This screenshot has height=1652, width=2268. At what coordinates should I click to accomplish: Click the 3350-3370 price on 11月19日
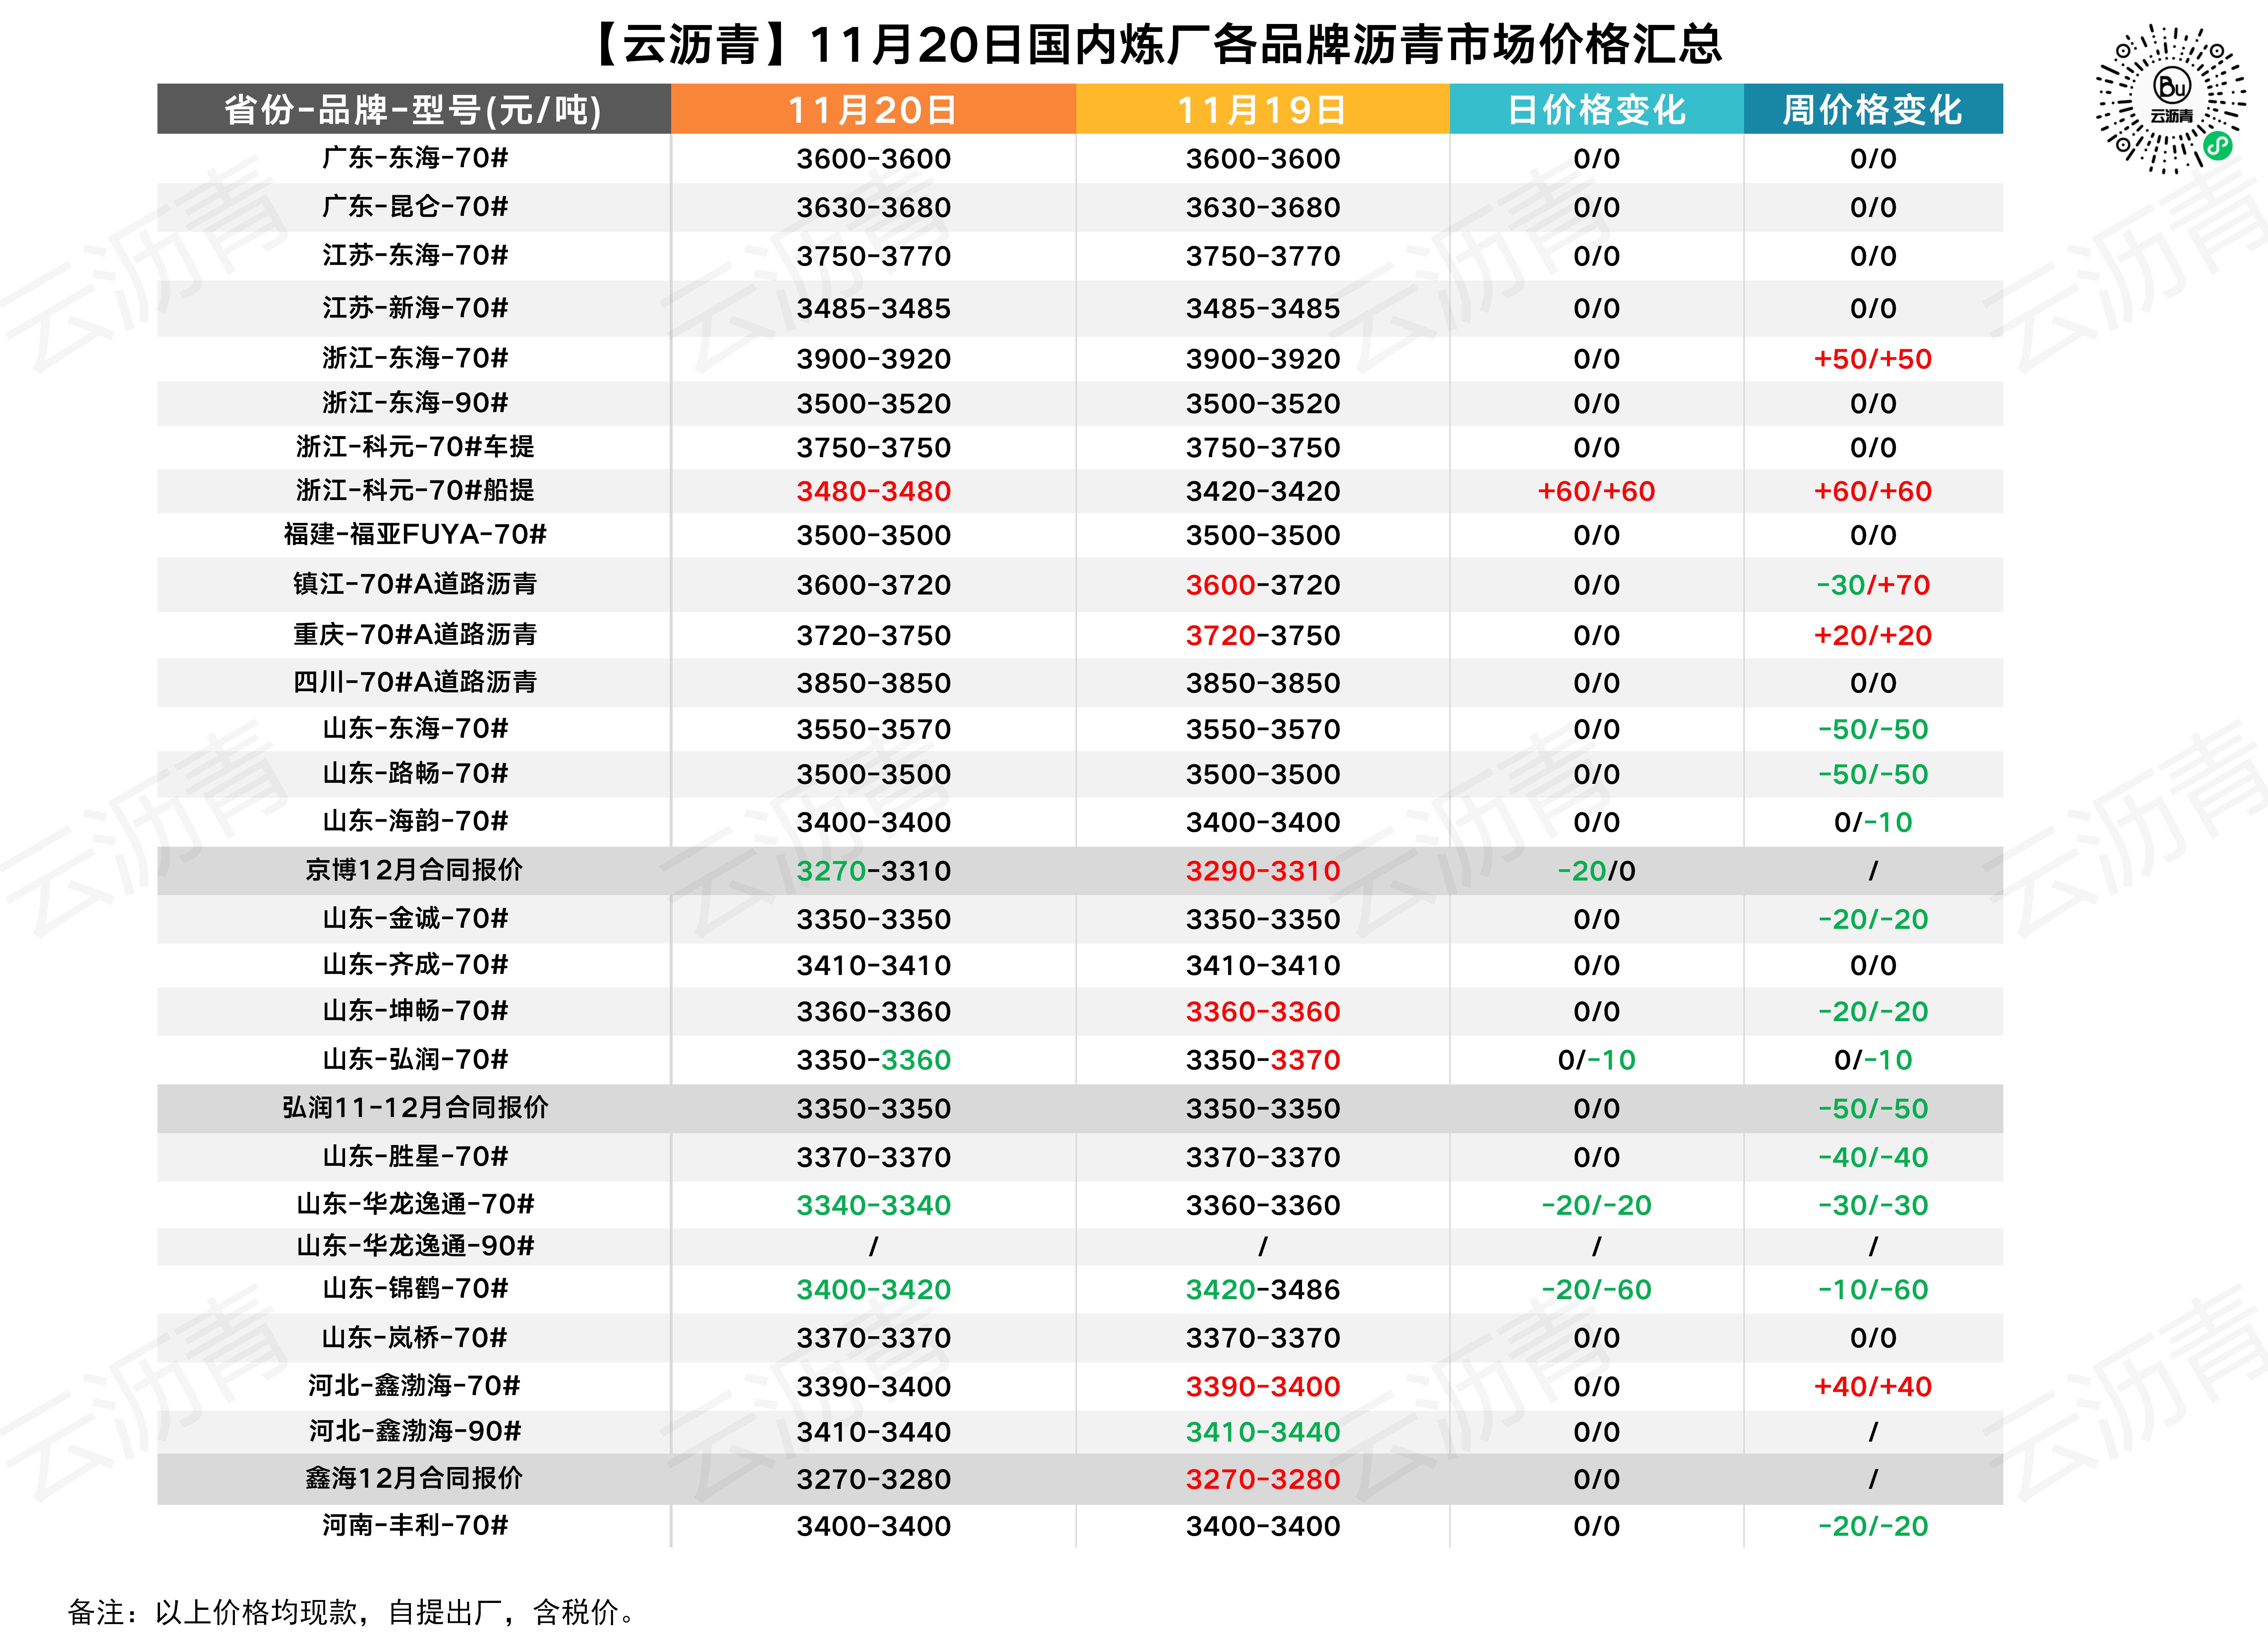point(1263,1060)
